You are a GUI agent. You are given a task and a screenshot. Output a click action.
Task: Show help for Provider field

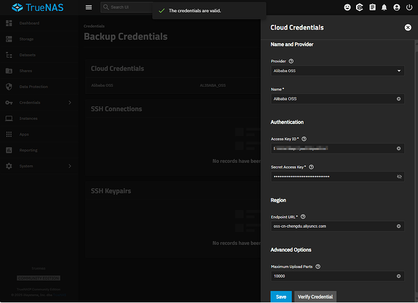(291, 61)
